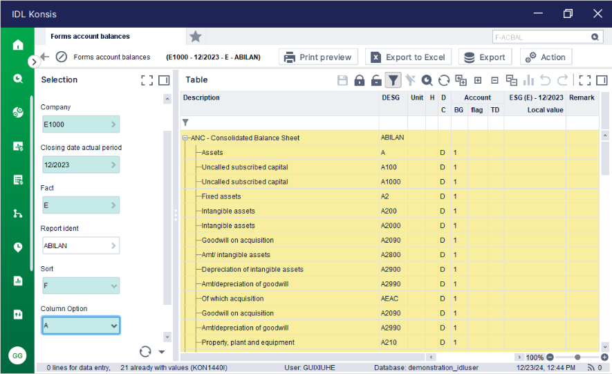This screenshot has height=374, width=612.
Task: Click the cancel circle-slash icon
Action: (62, 57)
